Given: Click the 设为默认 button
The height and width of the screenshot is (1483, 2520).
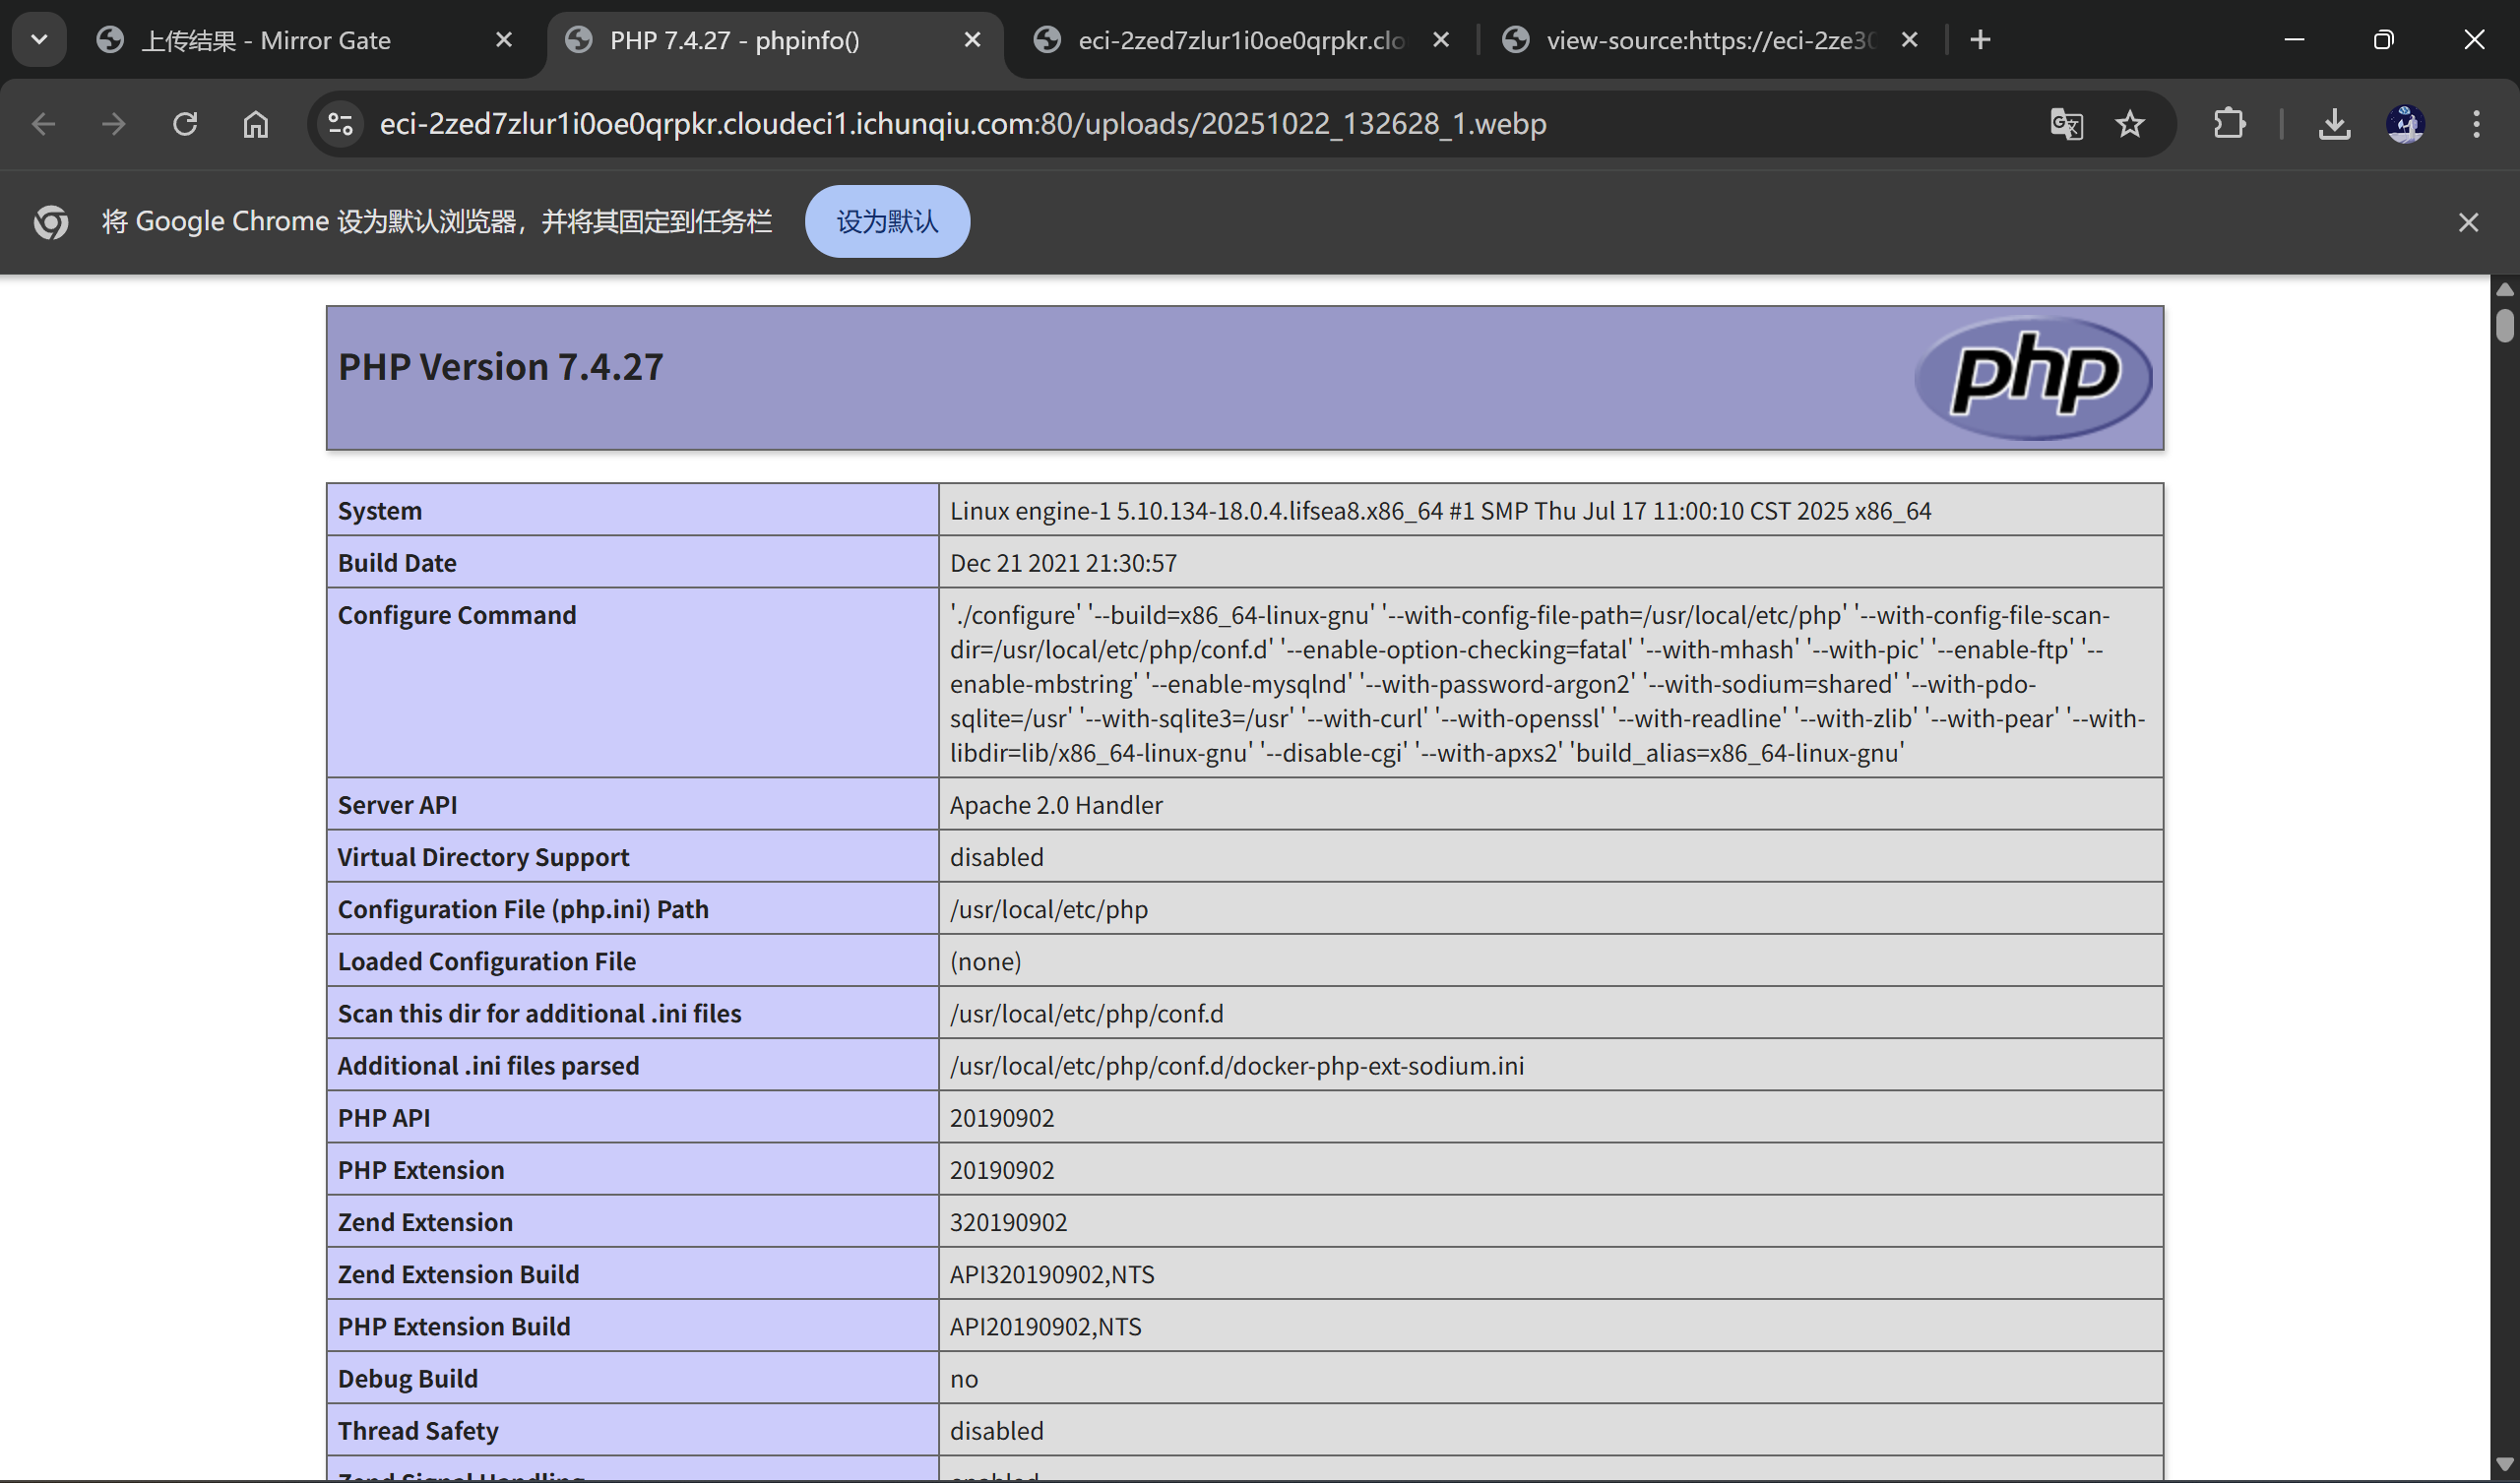Looking at the screenshot, I should [887, 221].
